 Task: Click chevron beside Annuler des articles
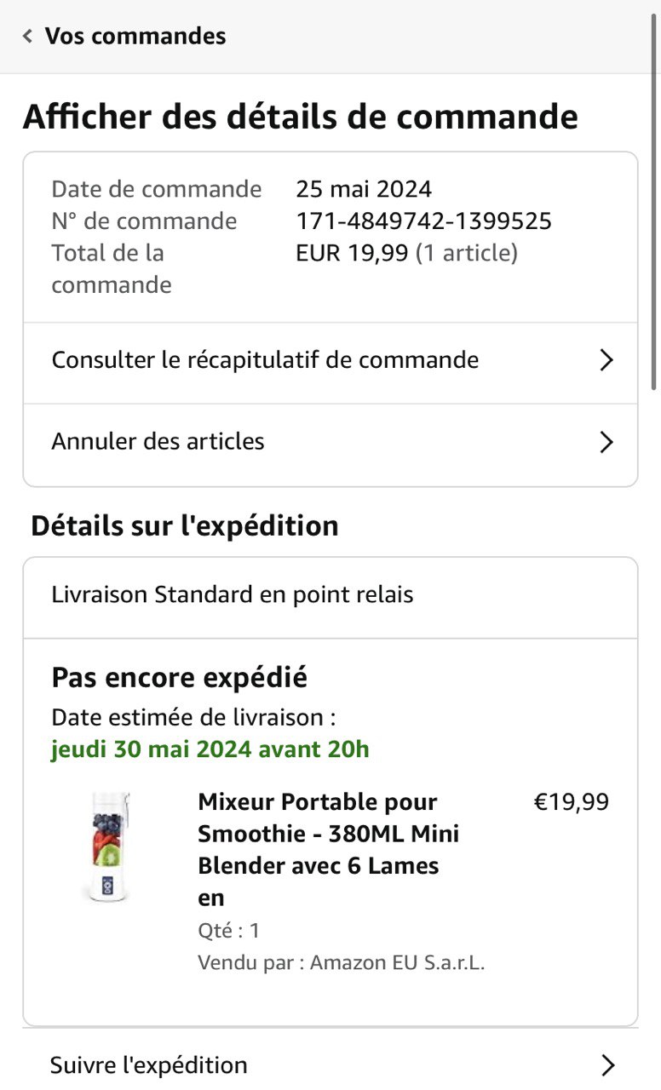click(606, 442)
